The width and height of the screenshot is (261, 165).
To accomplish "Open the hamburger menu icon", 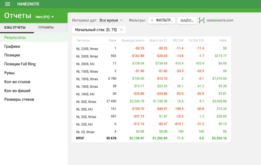I will 7,4.
